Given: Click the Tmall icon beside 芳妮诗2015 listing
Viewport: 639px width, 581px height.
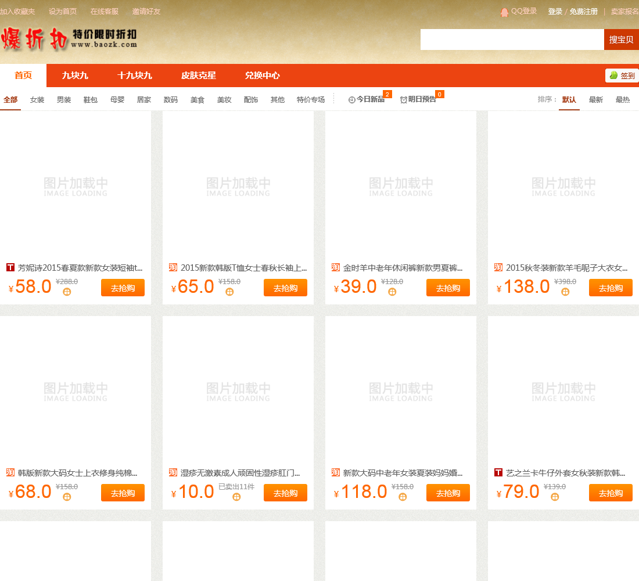Looking at the screenshot, I should point(10,267).
